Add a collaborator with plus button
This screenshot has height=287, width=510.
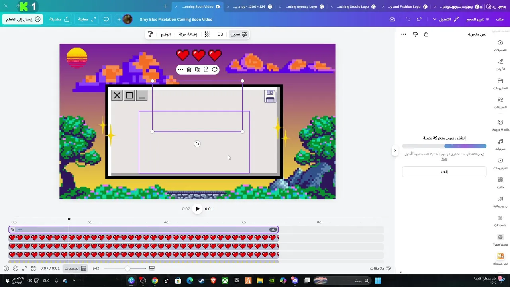119,19
